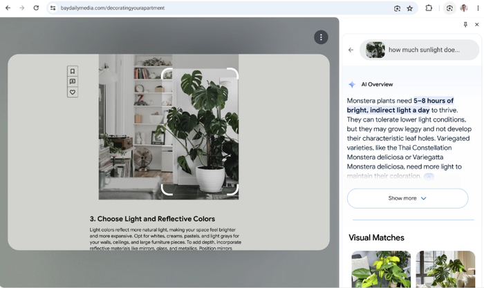
Task: Click the Visual Matches heading
Action: click(x=376, y=238)
